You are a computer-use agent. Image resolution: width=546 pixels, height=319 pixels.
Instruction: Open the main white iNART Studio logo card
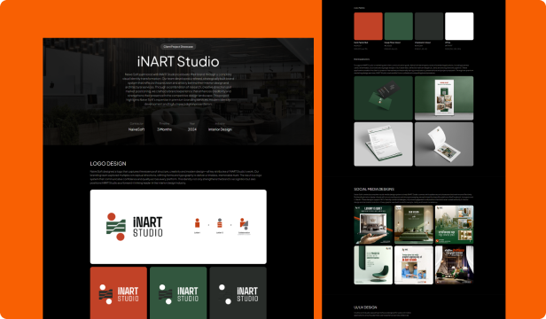[x=178, y=227]
